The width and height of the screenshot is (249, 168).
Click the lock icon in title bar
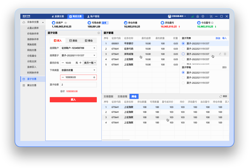click(x=197, y=16)
